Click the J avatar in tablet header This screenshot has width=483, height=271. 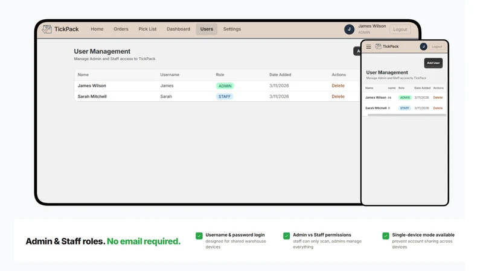click(x=349, y=29)
